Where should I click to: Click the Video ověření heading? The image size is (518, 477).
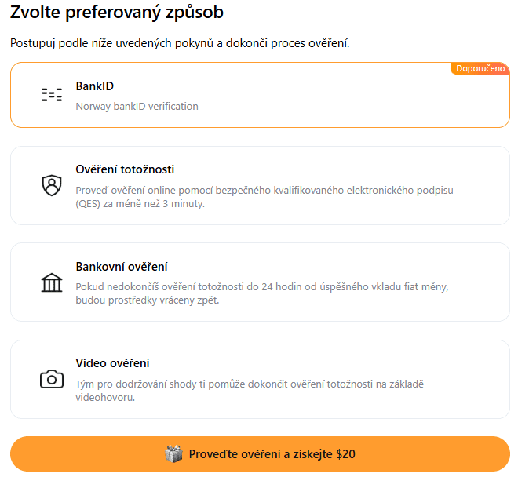pos(112,363)
